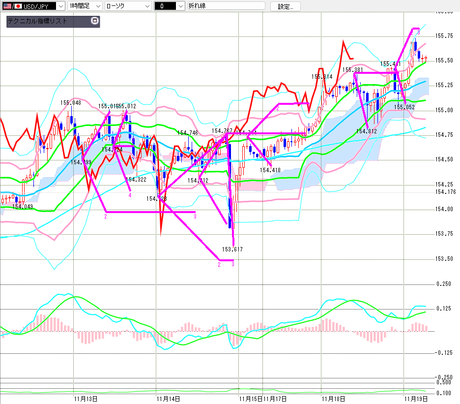Viewport: 460px width, 404px height.
Task: Expand the テクニカル指標リスト panel icon
Action: click(x=95, y=21)
